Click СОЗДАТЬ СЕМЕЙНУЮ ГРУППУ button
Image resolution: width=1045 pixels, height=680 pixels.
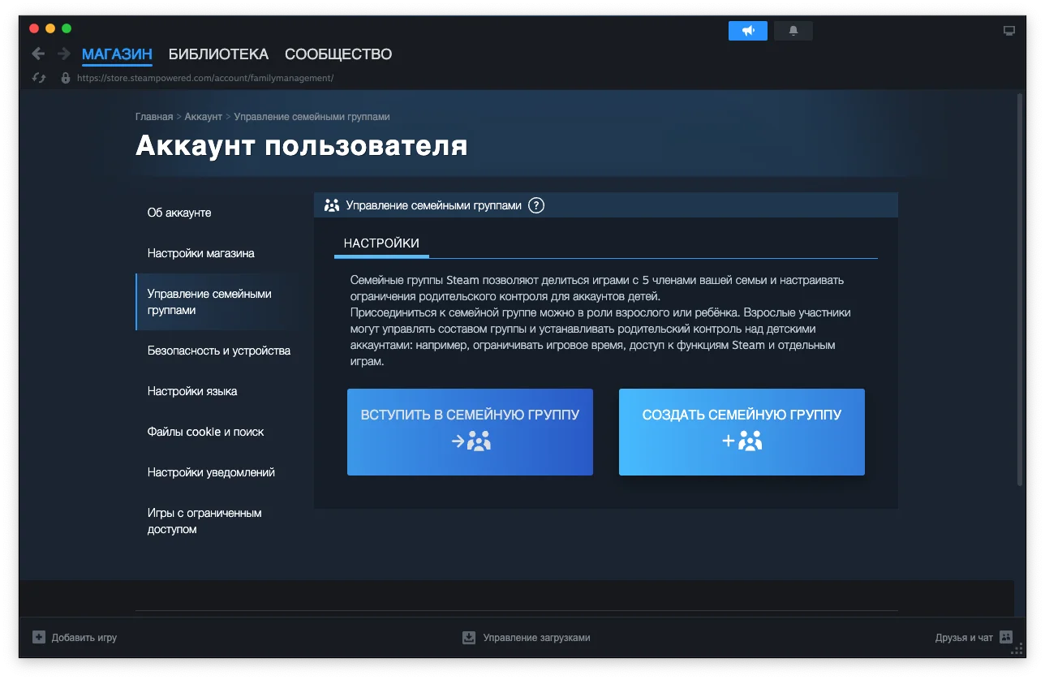point(742,432)
